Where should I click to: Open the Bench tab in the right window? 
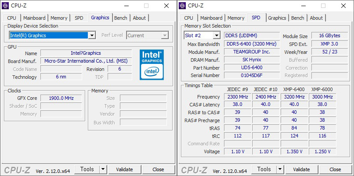pyautogui.click(x=297, y=18)
